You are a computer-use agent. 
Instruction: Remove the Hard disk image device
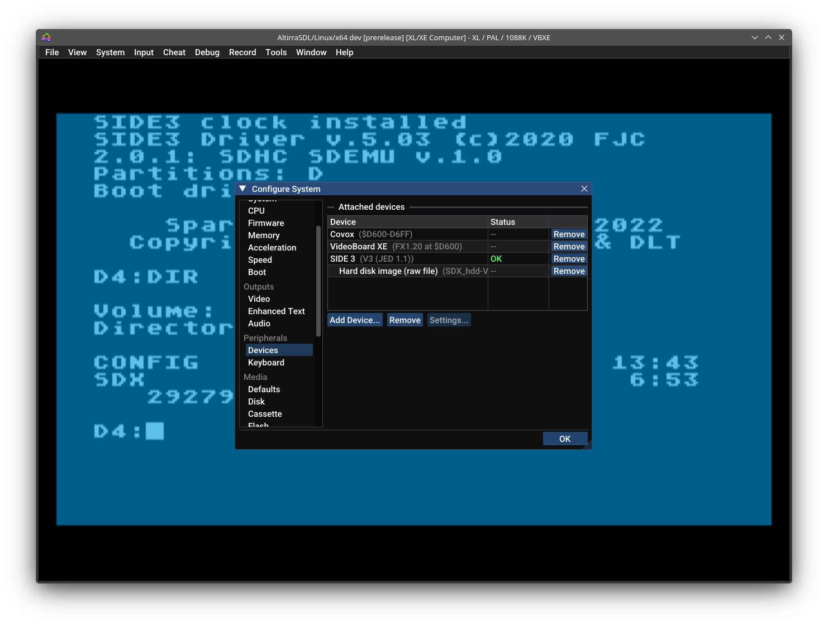click(569, 271)
